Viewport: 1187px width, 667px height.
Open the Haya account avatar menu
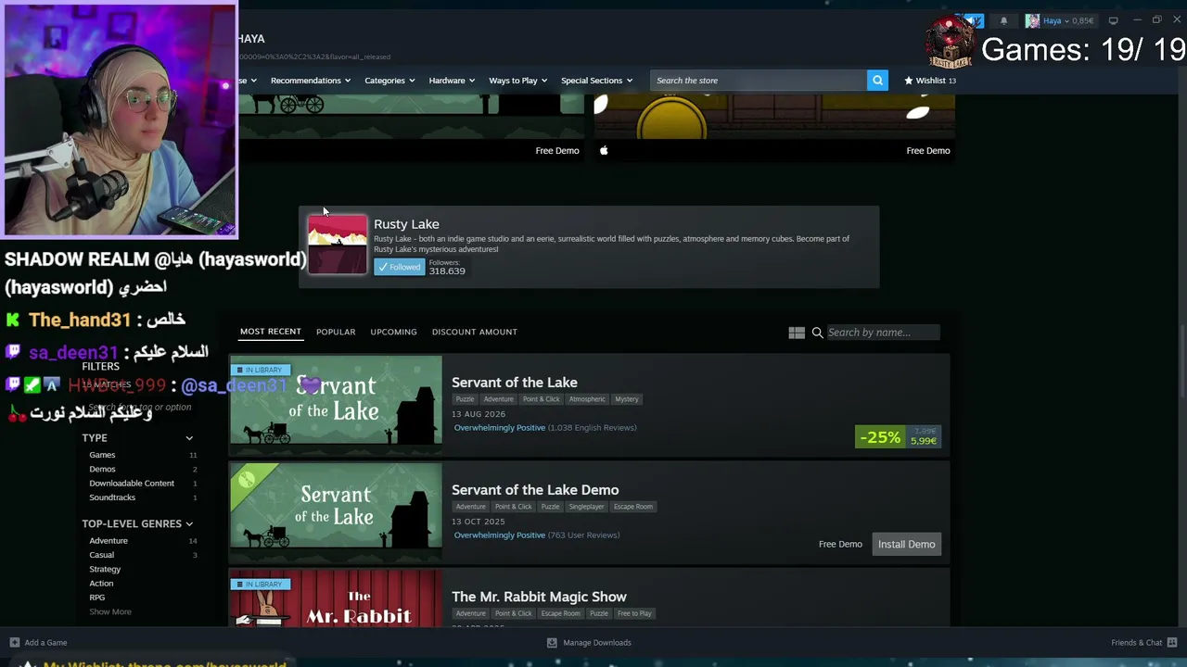tap(1032, 20)
